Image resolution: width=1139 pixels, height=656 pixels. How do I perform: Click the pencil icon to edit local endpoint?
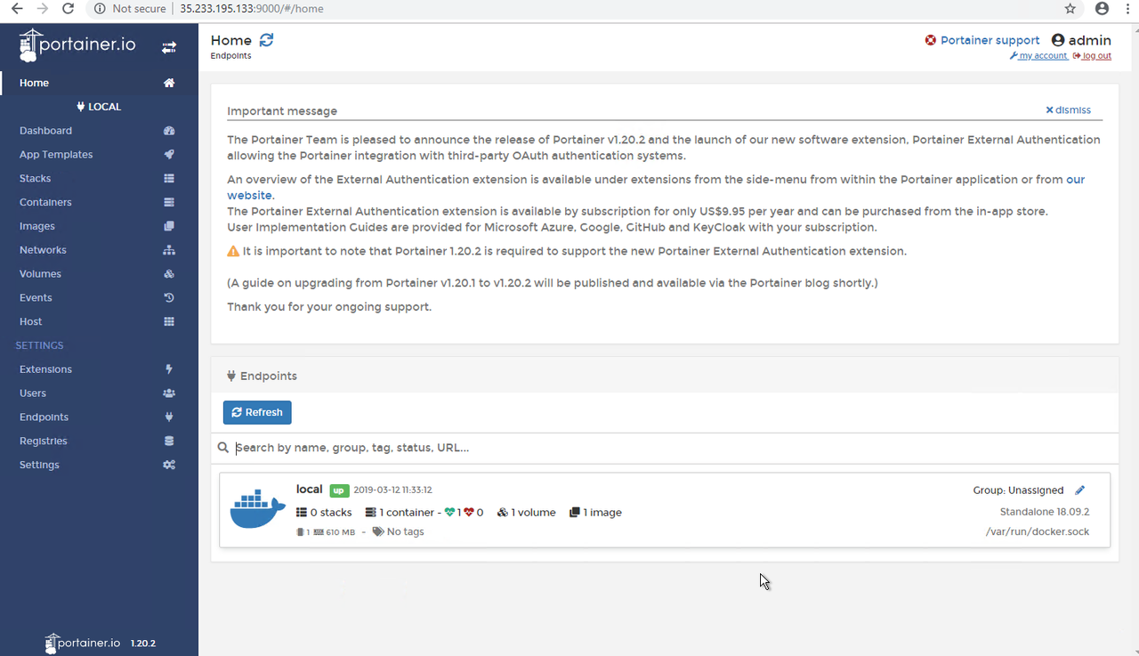(1080, 490)
